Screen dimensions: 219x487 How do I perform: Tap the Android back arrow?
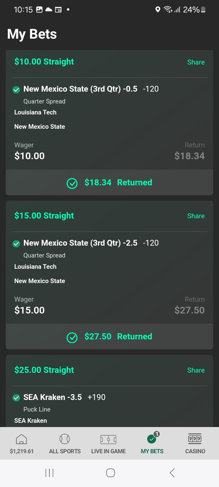coord(172,473)
